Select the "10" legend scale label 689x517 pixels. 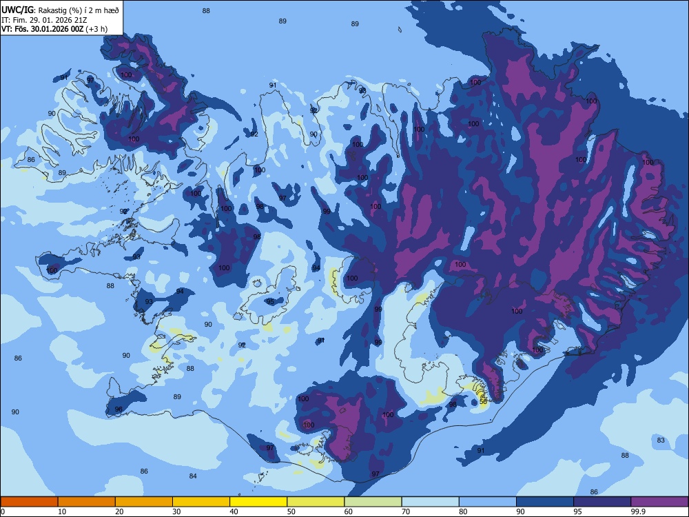pos(62,511)
